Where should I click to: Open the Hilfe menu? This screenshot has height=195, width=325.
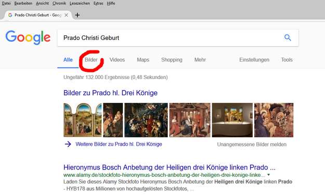(x=111, y=3)
